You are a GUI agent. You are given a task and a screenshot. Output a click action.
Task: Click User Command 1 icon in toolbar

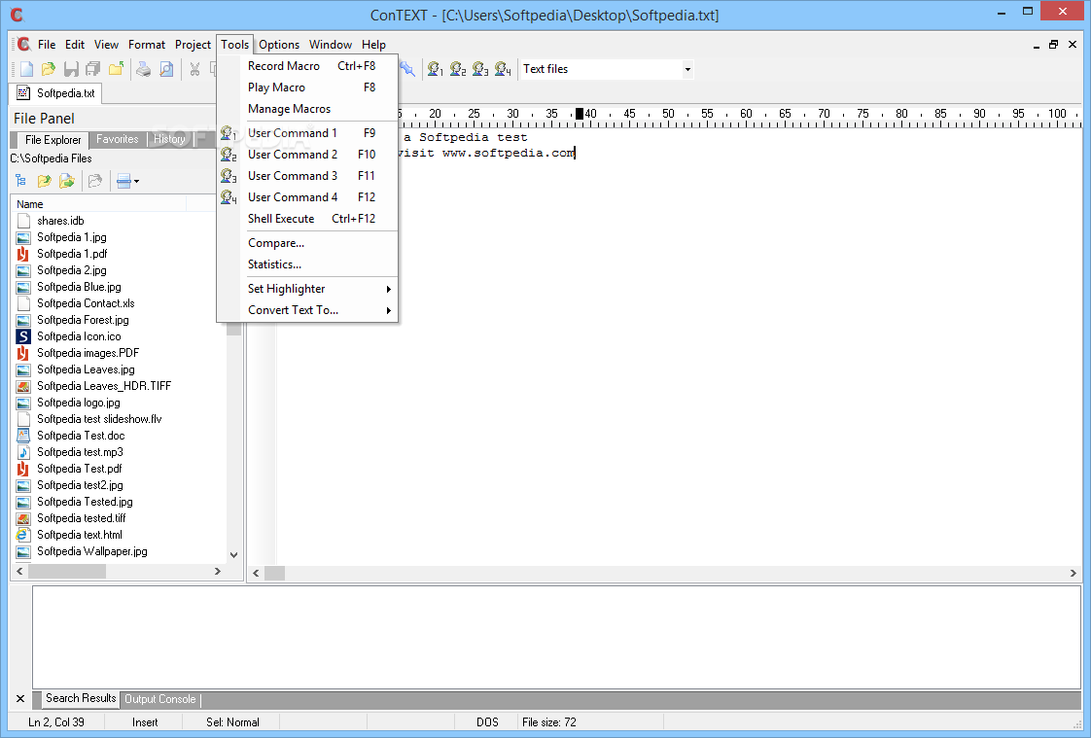pos(436,69)
